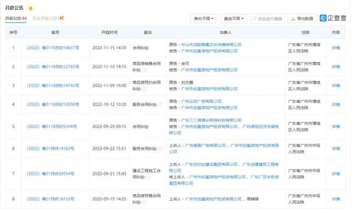Click 详情 for row 7

336,174
